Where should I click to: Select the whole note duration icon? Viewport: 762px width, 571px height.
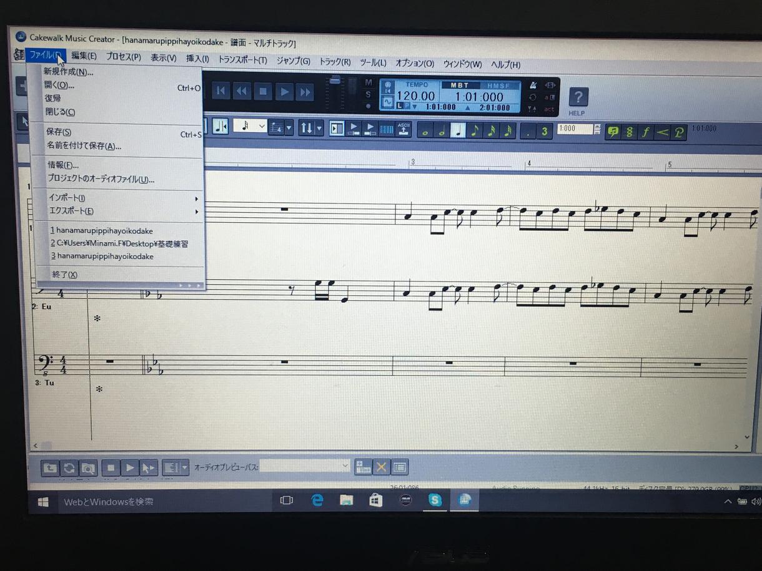pos(424,130)
